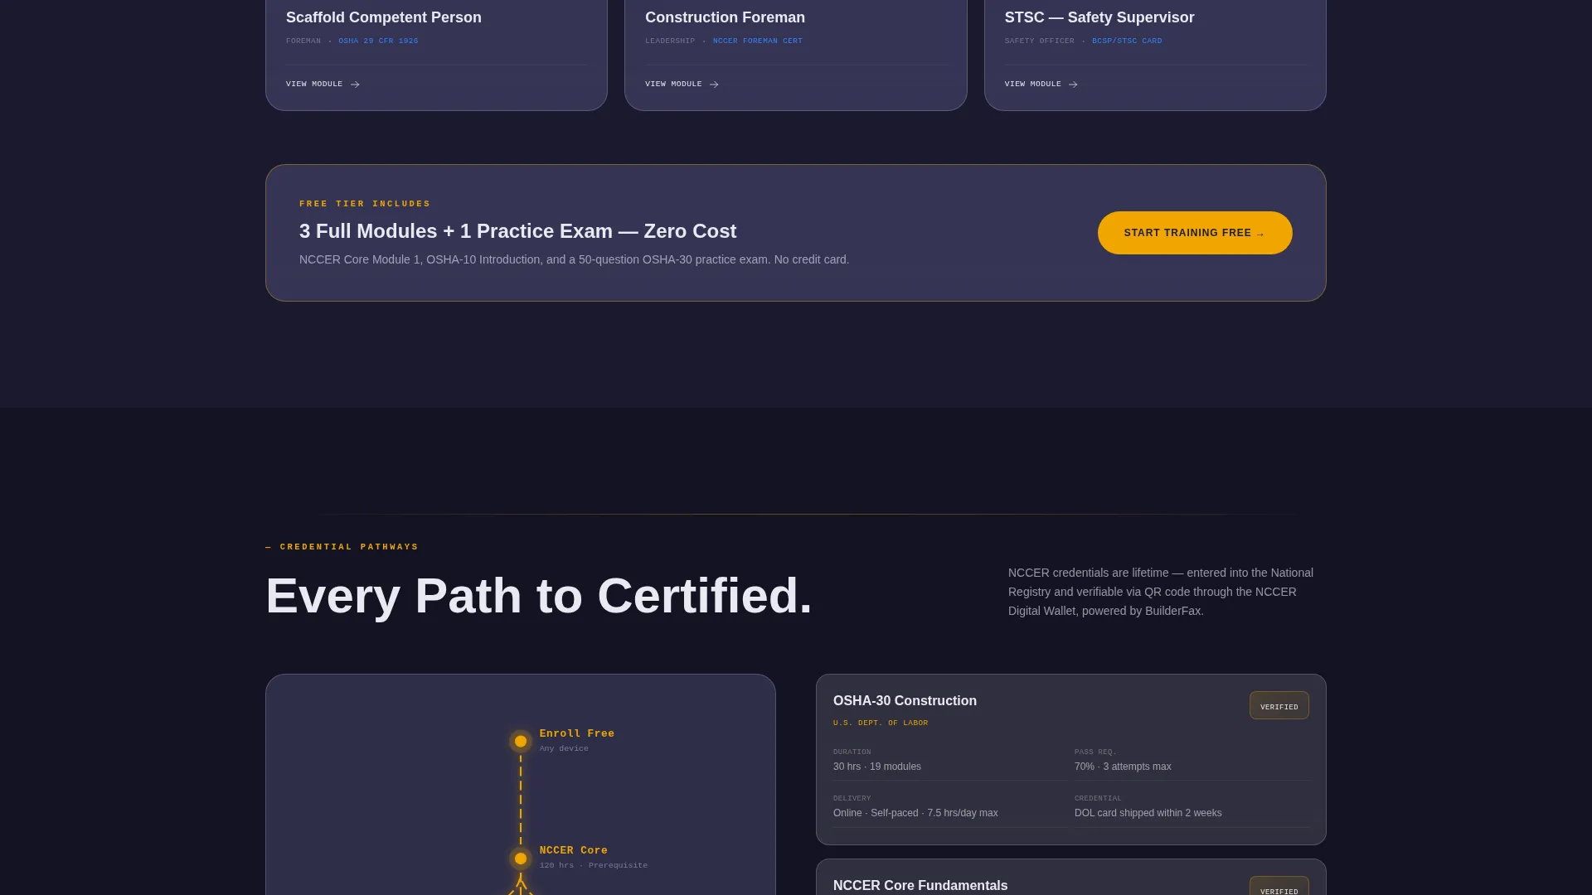Click Verified badge on OSHA-30 Construction card
The height and width of the screenshot is (895, 1592).
pyautogui.click(x=1279, y=706)
